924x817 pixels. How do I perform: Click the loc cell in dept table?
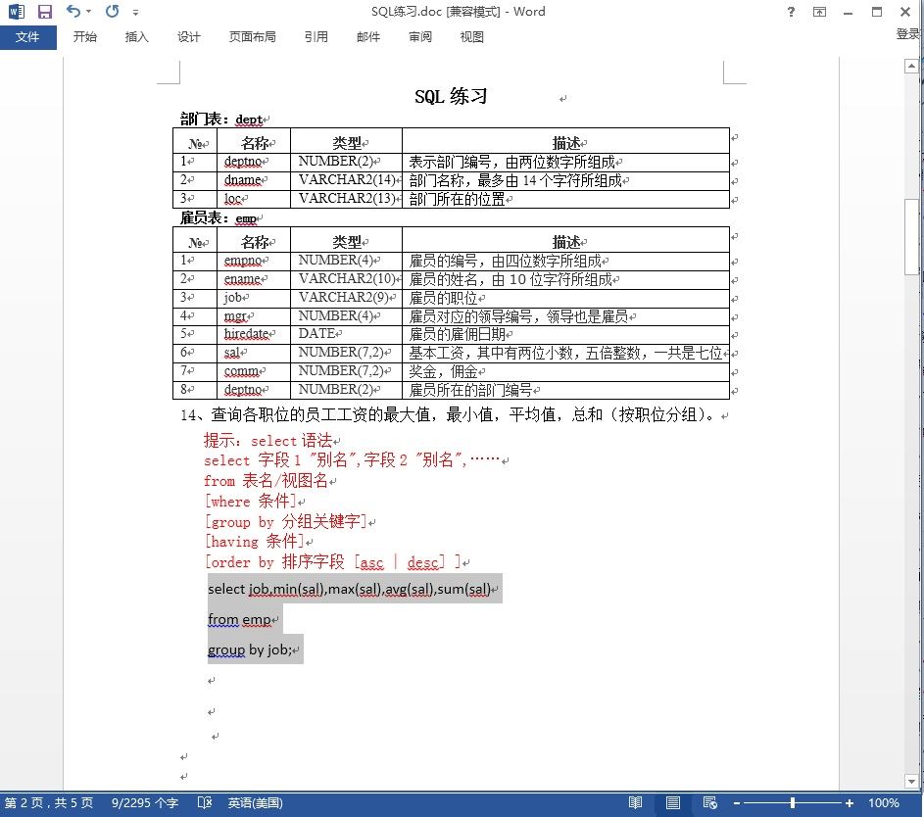254,199
